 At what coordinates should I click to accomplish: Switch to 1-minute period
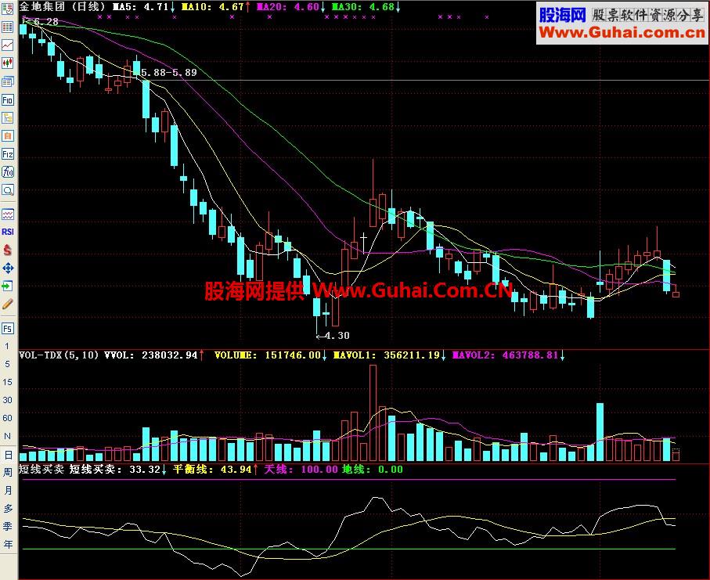[7, 347]
